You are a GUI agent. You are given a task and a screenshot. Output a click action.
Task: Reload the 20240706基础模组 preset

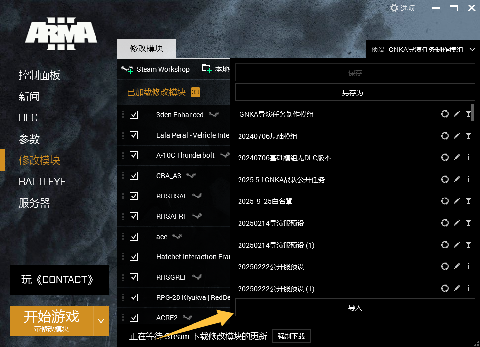445,136
